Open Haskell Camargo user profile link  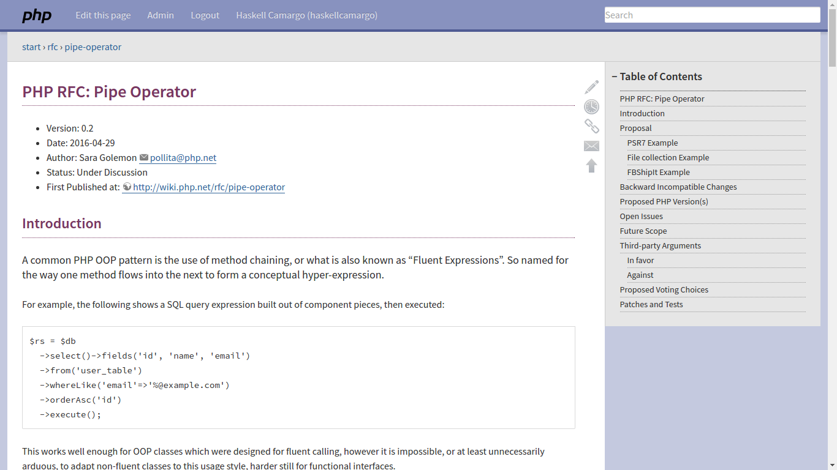tap(306, 15)
